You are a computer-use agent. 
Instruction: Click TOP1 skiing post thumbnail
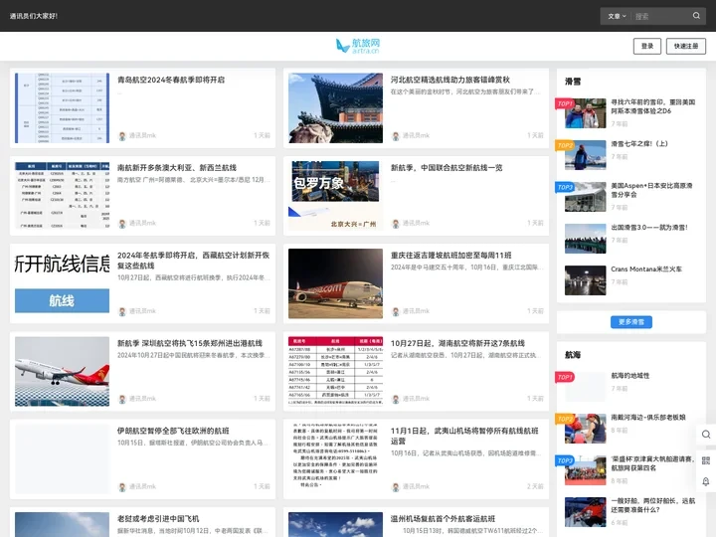point(585,112)
